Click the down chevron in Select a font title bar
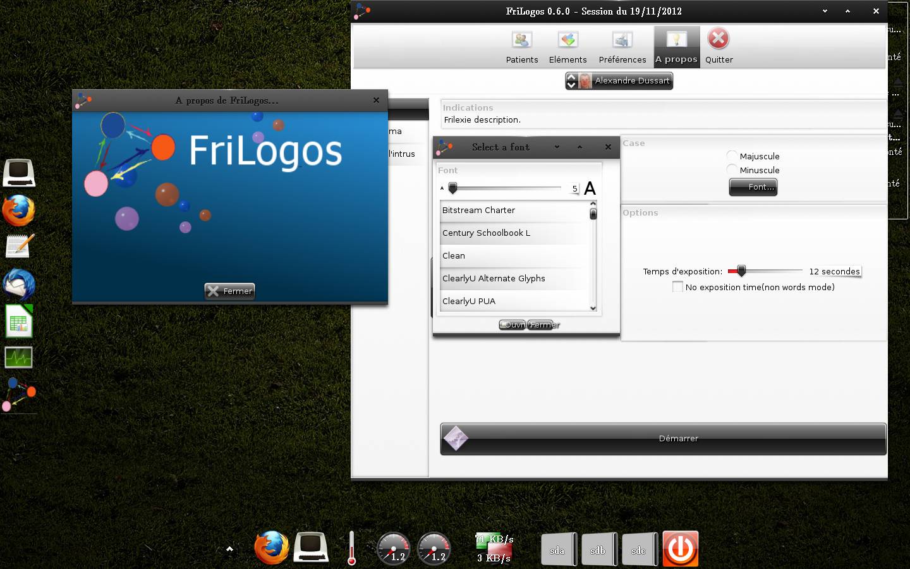 pyautogui.click(x=557, y=147)
